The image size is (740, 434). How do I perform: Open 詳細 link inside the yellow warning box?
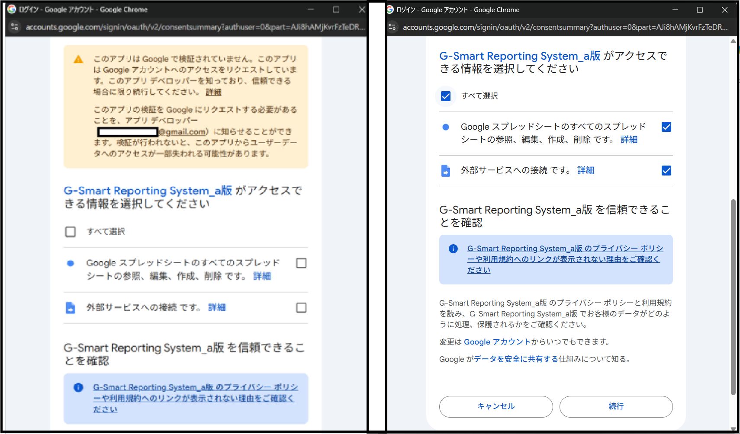(213, 92)
